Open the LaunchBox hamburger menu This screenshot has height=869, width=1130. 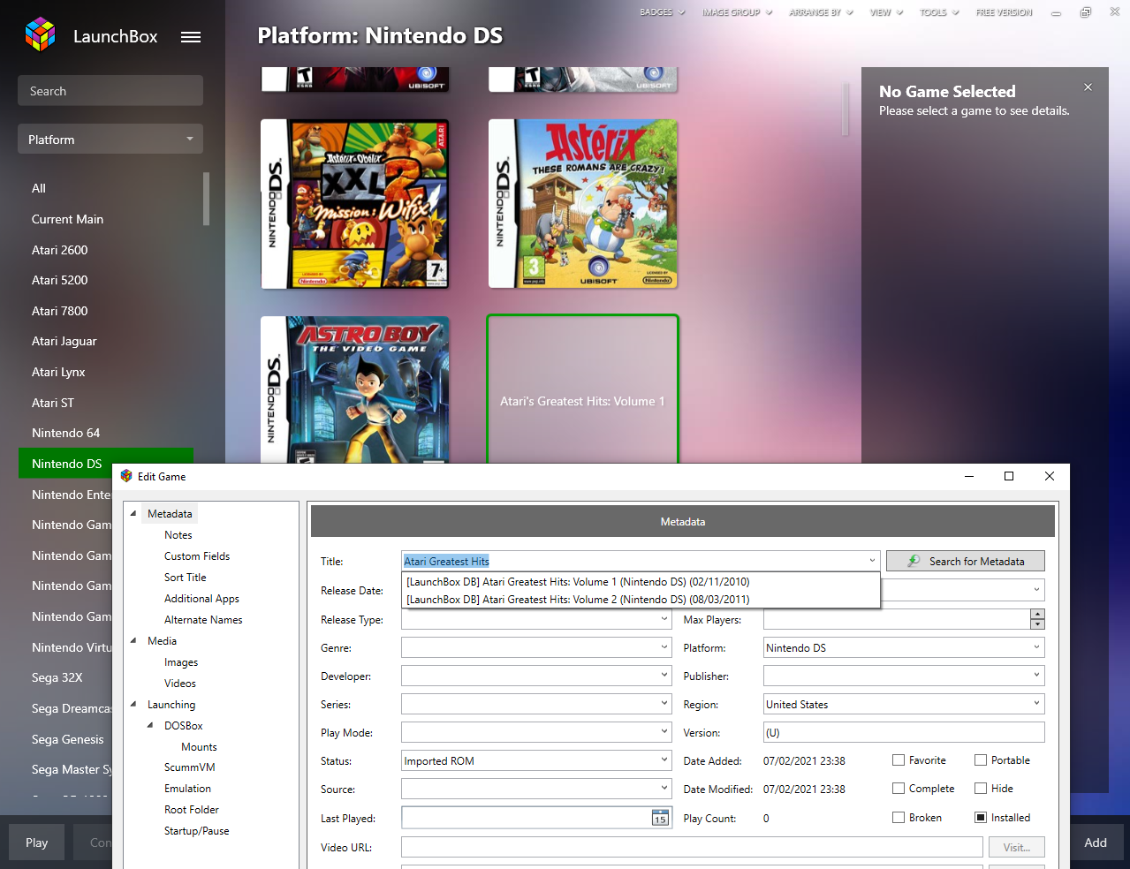pos(191,37)
